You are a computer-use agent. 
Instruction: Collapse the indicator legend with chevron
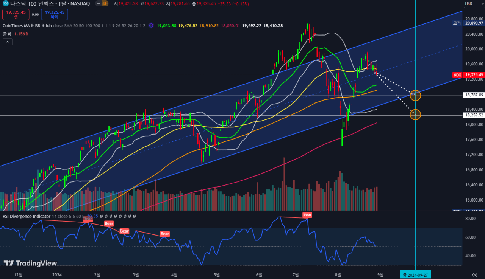(x=8, y=42)
